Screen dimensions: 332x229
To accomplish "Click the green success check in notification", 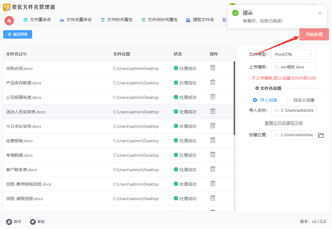I will (x=235, y=13).
